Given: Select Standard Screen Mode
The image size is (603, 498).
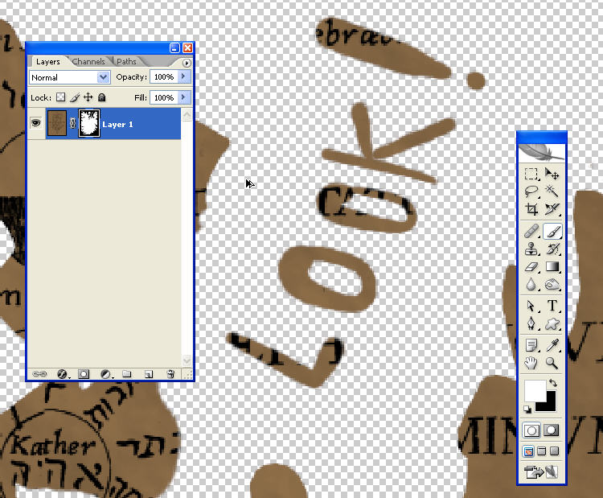Looking at the screenshot, I should [x=529, y=451].
